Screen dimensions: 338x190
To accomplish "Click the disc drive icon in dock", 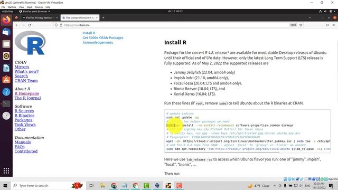I will coord(6,116).
